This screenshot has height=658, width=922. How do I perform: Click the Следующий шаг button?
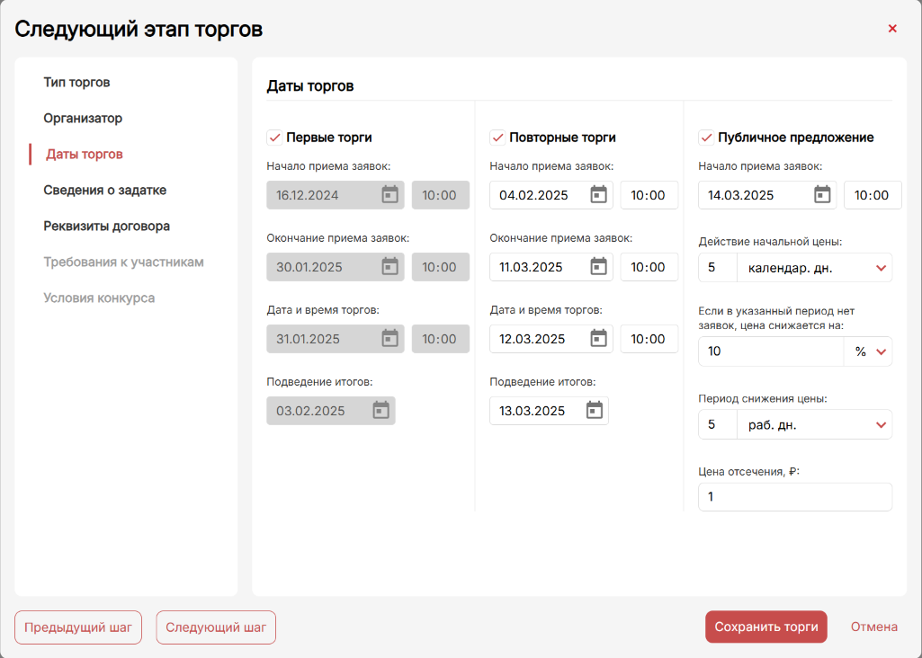click(216, 627)
